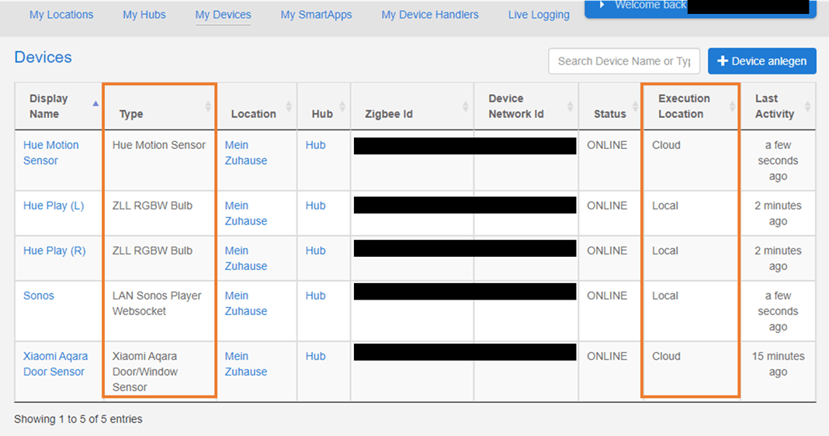Select My Devices tab

[223, 15]
